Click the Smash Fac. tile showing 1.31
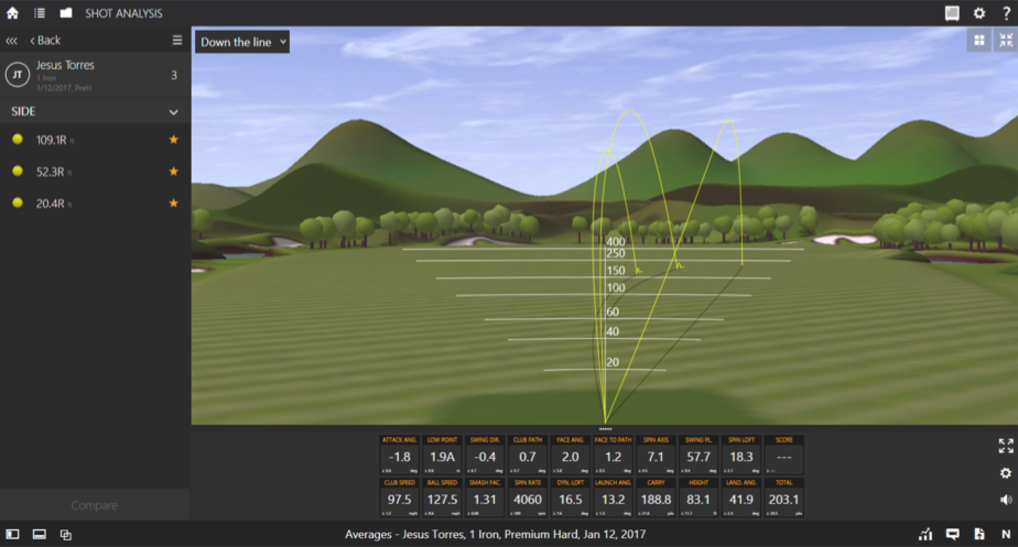The height and width of the screenshot is (547, 1018). click(x=485, y=498)
